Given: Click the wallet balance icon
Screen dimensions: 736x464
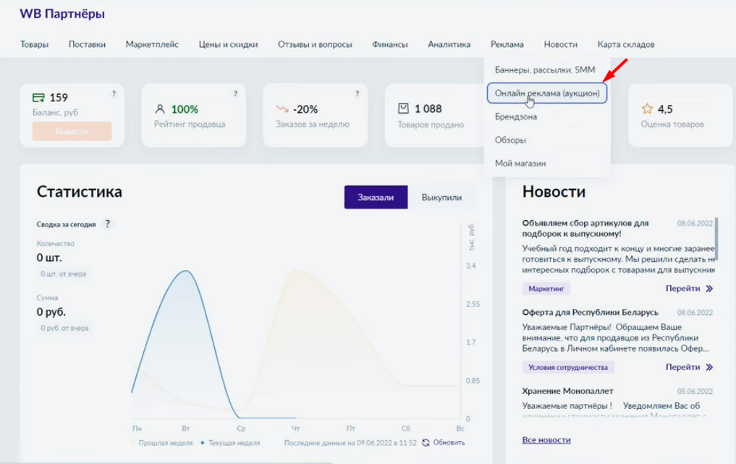Looking at the screenshot, I should 39,98.
